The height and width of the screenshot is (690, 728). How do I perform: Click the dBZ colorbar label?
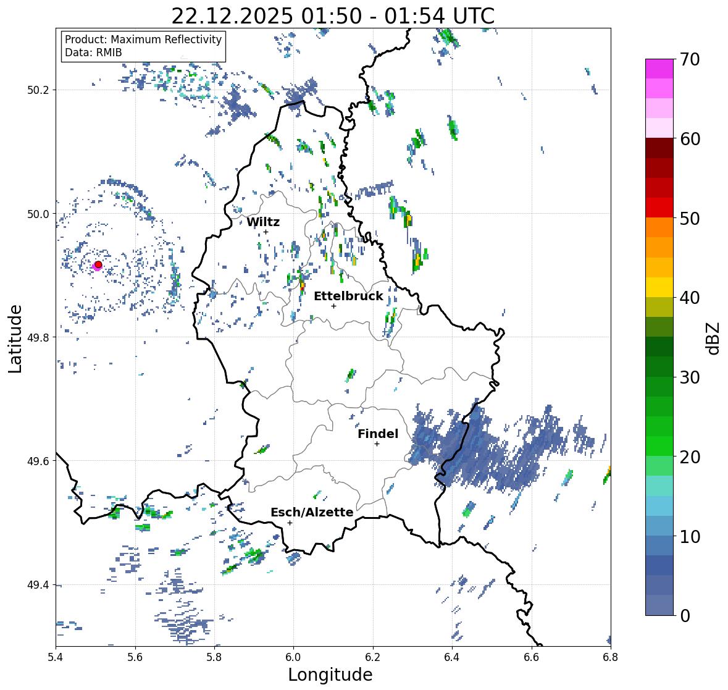pos(714,338)
